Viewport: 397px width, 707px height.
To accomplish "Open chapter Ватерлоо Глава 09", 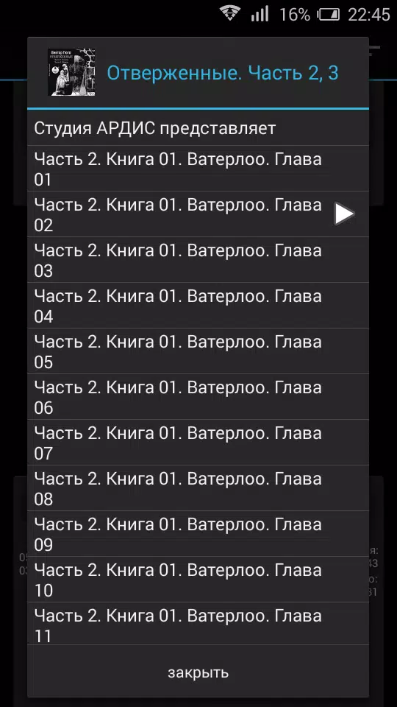I will coord(198,534).
